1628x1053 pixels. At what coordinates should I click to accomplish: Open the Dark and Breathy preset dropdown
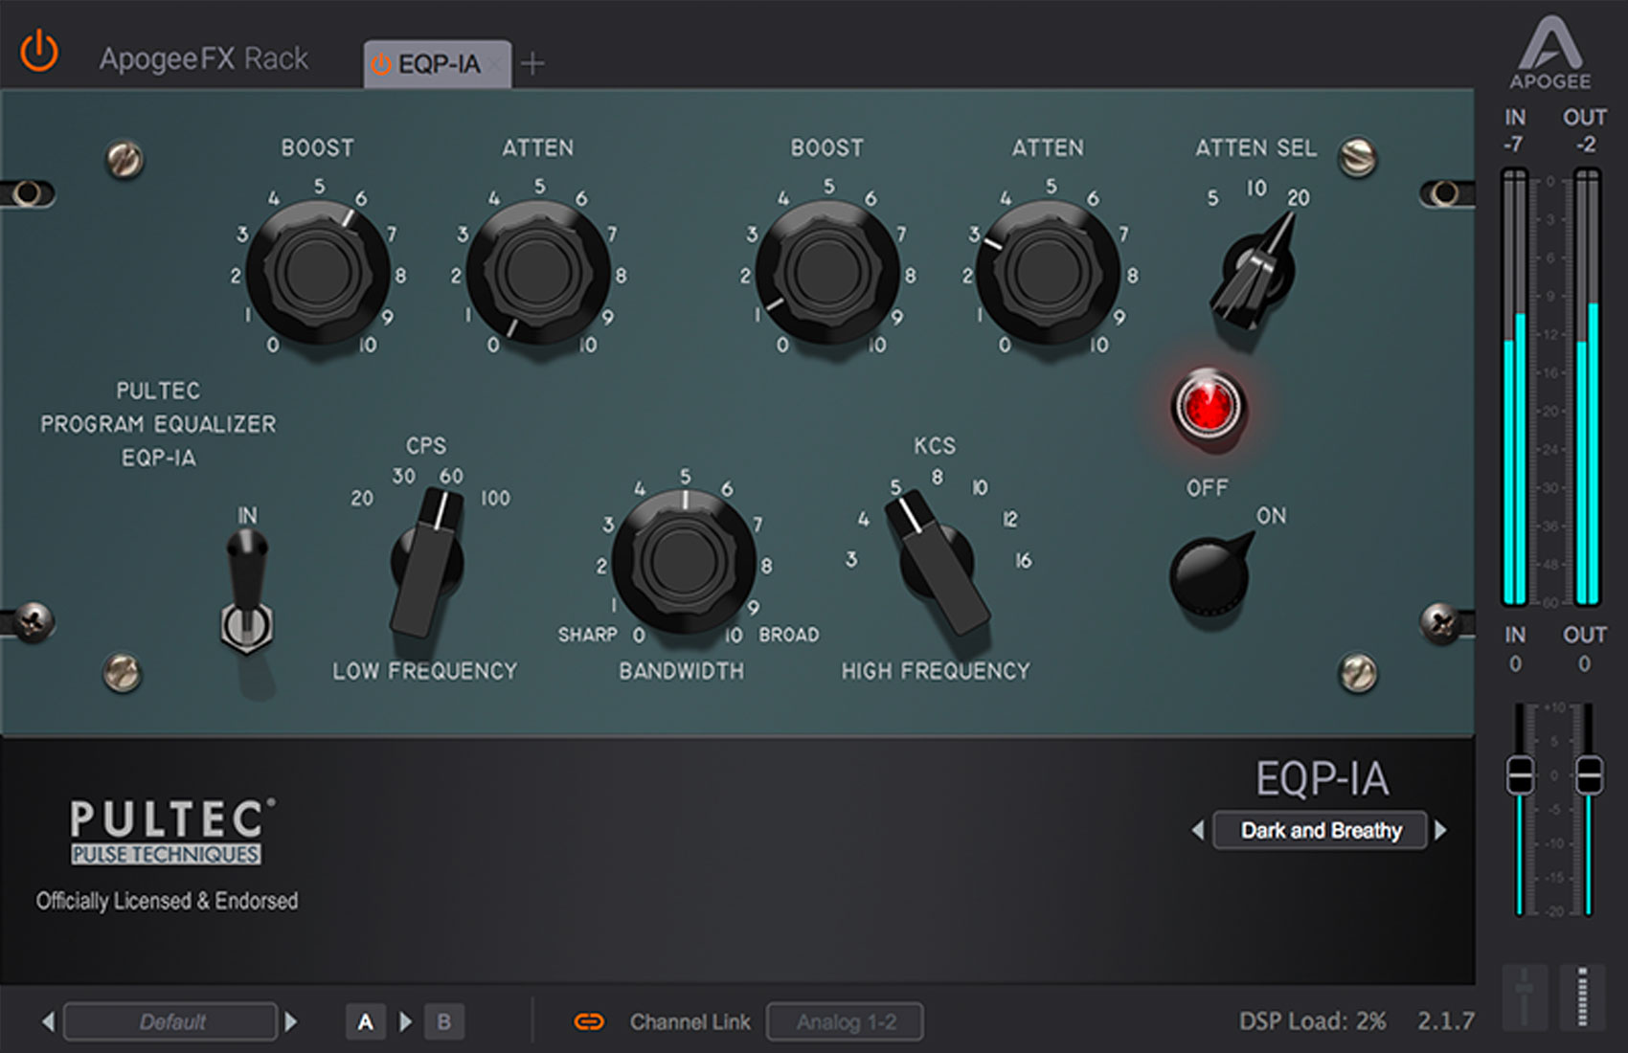point(1321,830)
